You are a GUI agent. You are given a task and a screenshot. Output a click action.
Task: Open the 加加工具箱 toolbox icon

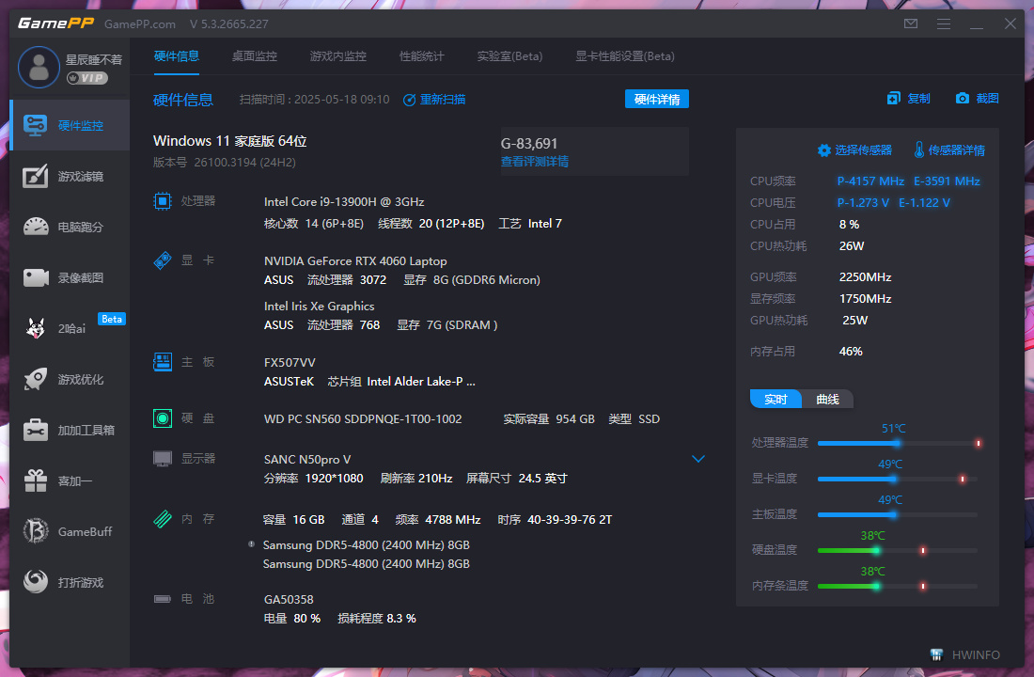click(x=36, y=430)
